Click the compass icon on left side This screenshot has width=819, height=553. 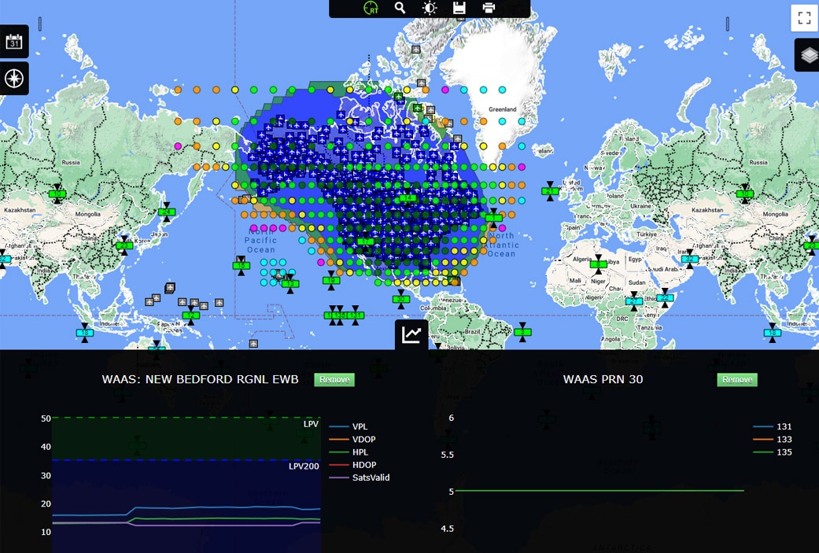click(14, 78)
